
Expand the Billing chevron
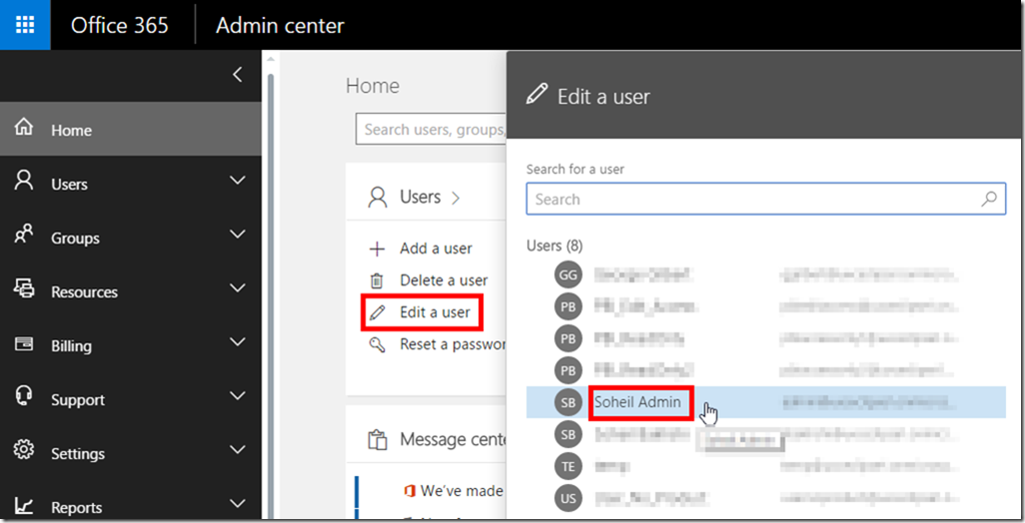click(x=238, y=341)
